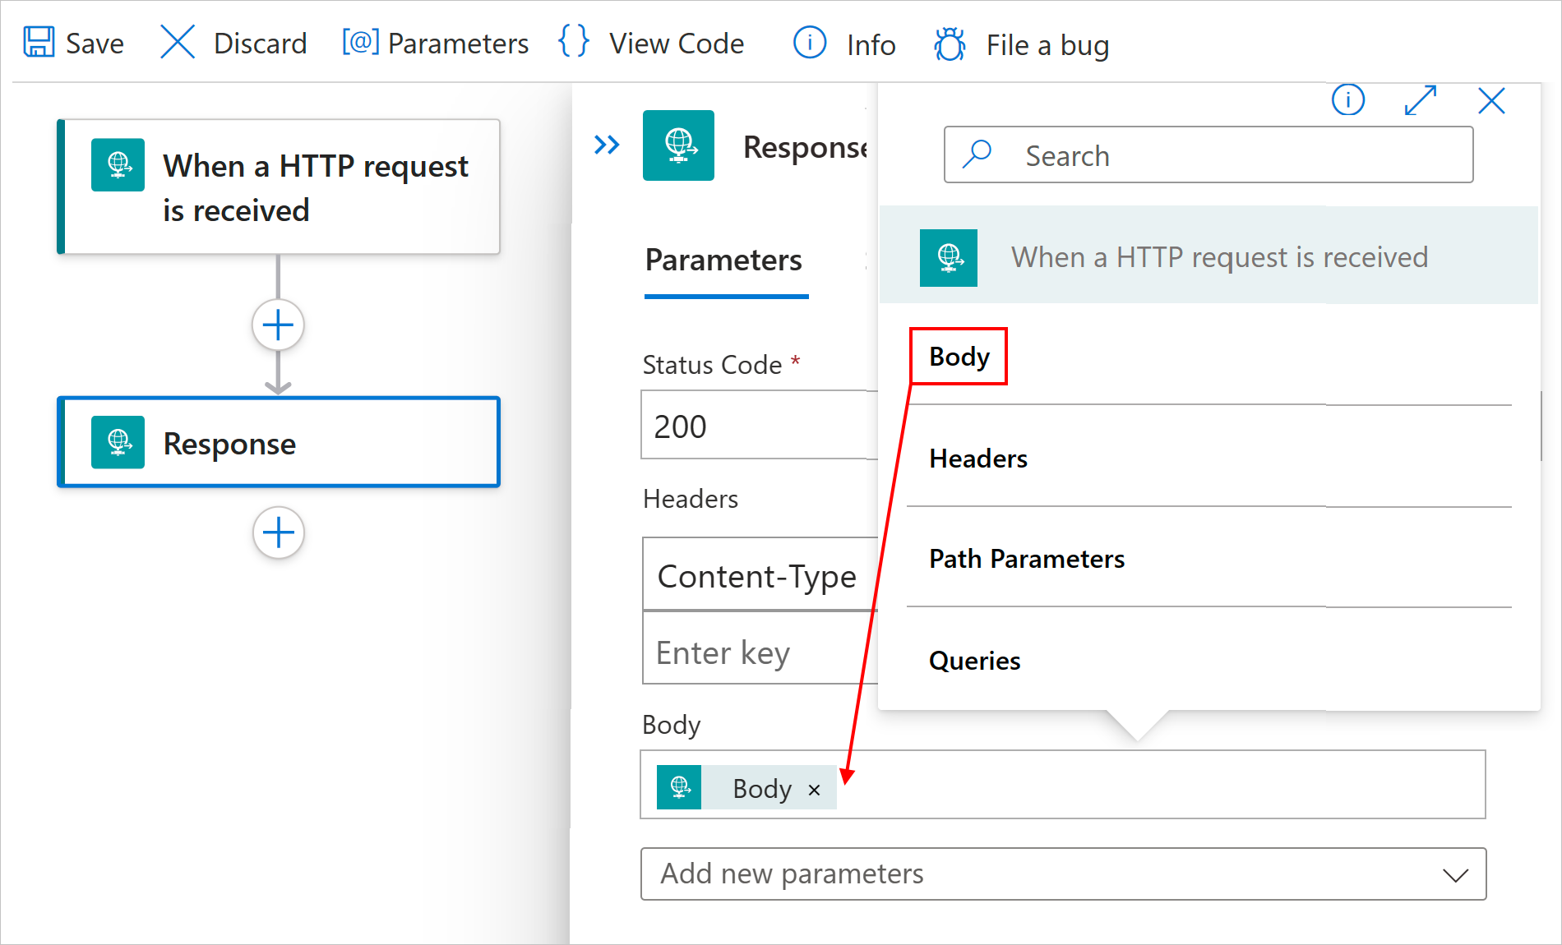Click the File a bug icon
This screenshot has width=1562, height=945.
tap(950, 44)
